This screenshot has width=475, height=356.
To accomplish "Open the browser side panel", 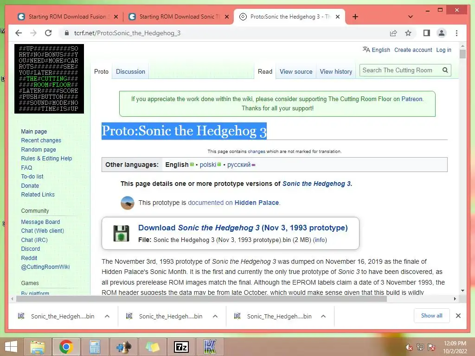I will click(x=427, y=33).
